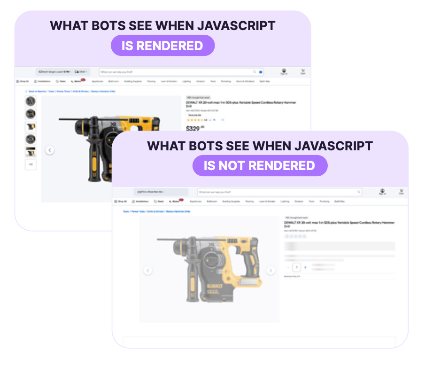Select Outdoor in rendered page navigation
The height and width of the screenshot is (366, 425).
click(201, 81)
